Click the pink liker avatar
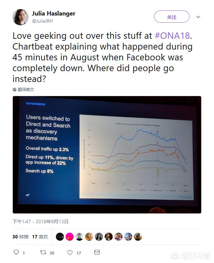 pyautogui.click(x=69, y=237)
